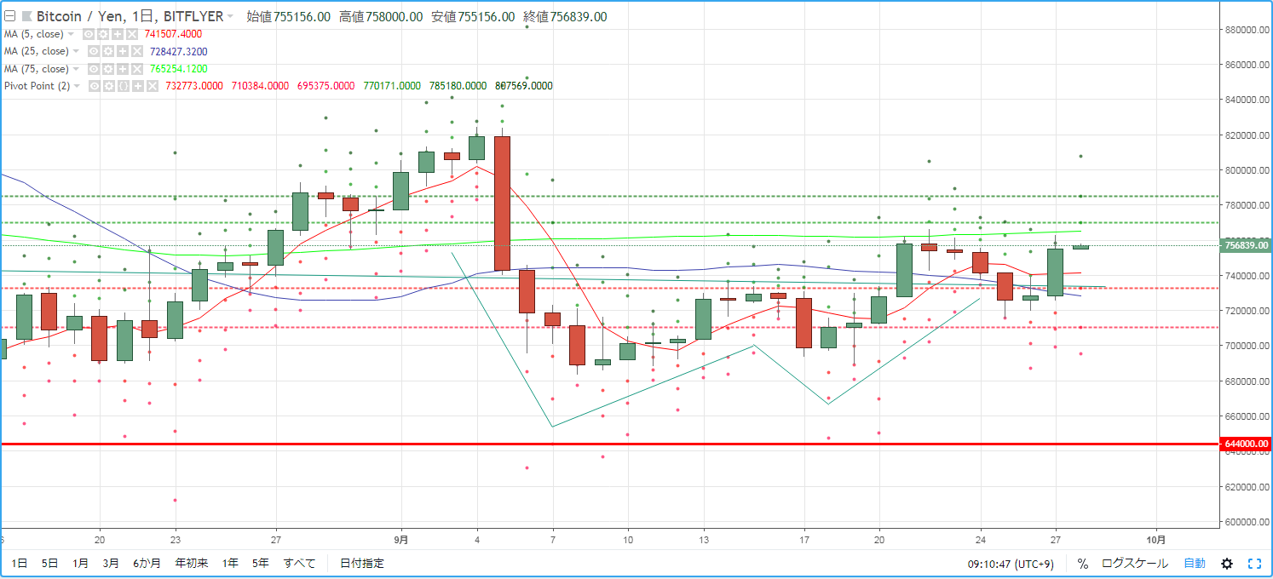Select the 3月 time range
The height and width of the screenshot is (579, 1273).
pos(111,563)
